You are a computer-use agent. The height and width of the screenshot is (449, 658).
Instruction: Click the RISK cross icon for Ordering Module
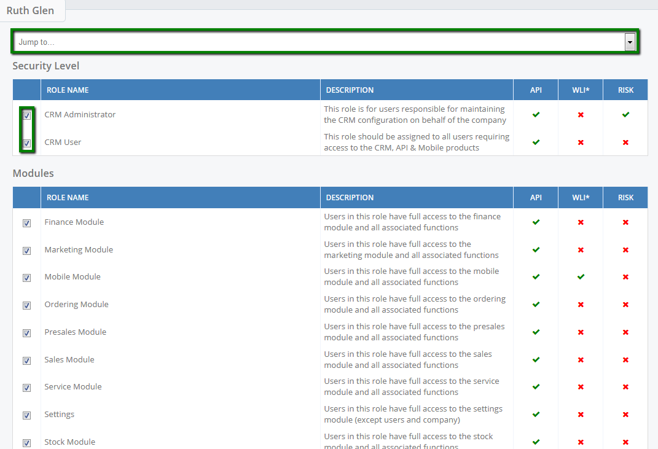[625, 304]
